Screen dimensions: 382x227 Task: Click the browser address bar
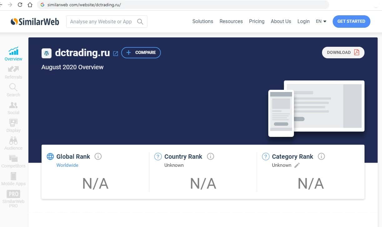pos(183,5)
